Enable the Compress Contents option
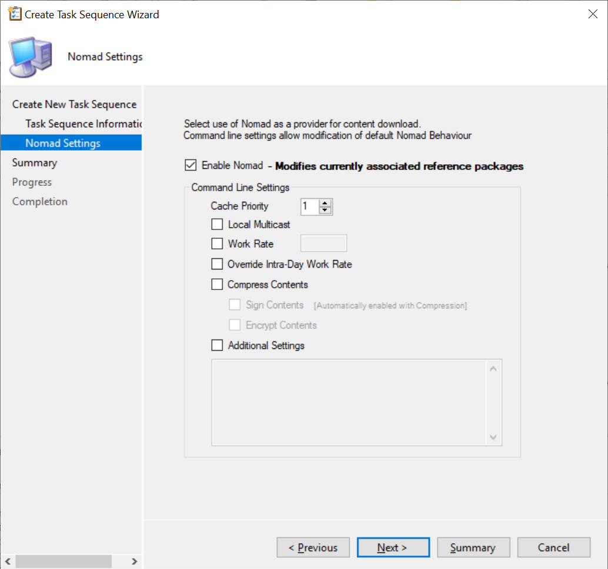This screenshot has height=569, width=608. click(x=217, y=284)
